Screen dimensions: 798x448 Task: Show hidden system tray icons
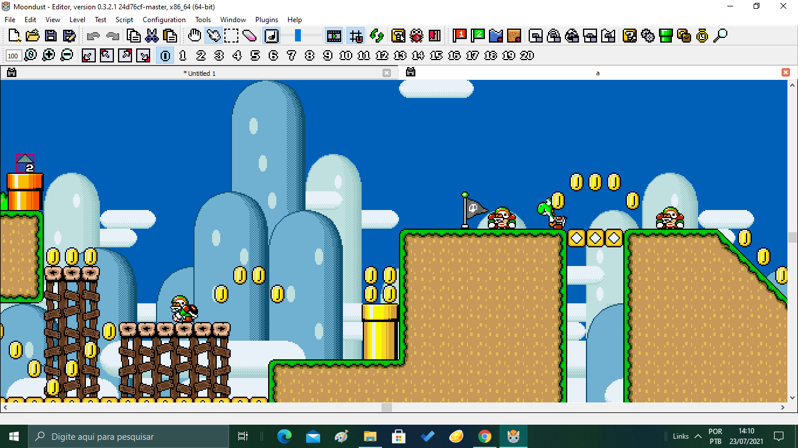coord(698,436)
